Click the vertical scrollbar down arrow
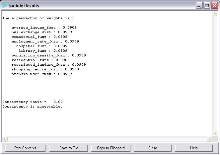The height and width of the screenshot is (155, 220). (215, 133)
